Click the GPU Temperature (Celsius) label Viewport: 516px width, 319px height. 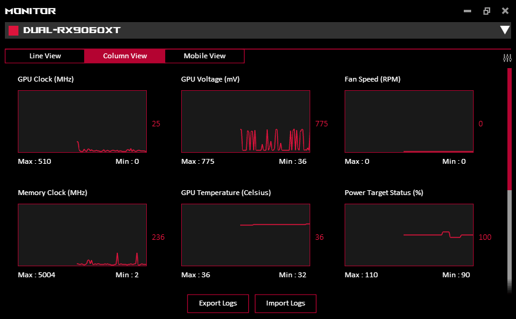click(x=226, y=193)
